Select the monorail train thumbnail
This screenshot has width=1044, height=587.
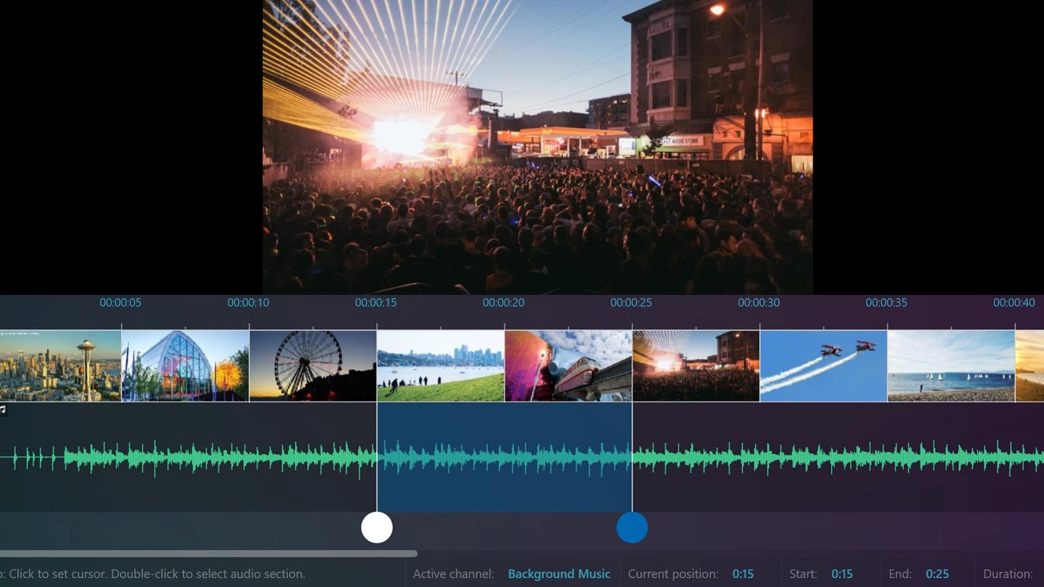568,366
